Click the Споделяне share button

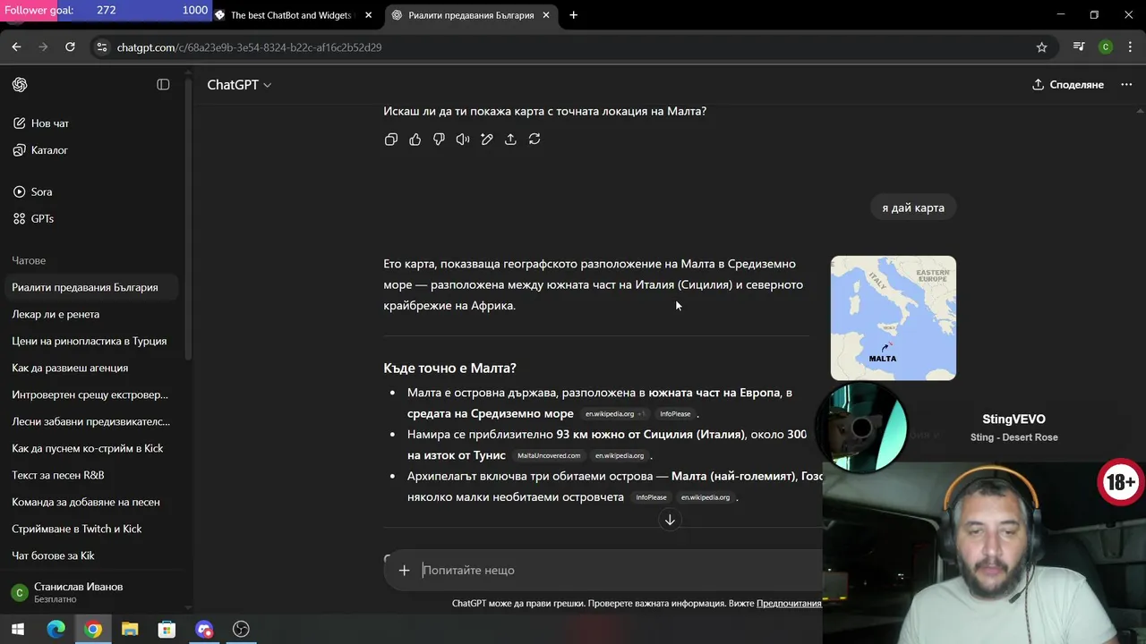pyautogui.click(x=1068, y=85)
